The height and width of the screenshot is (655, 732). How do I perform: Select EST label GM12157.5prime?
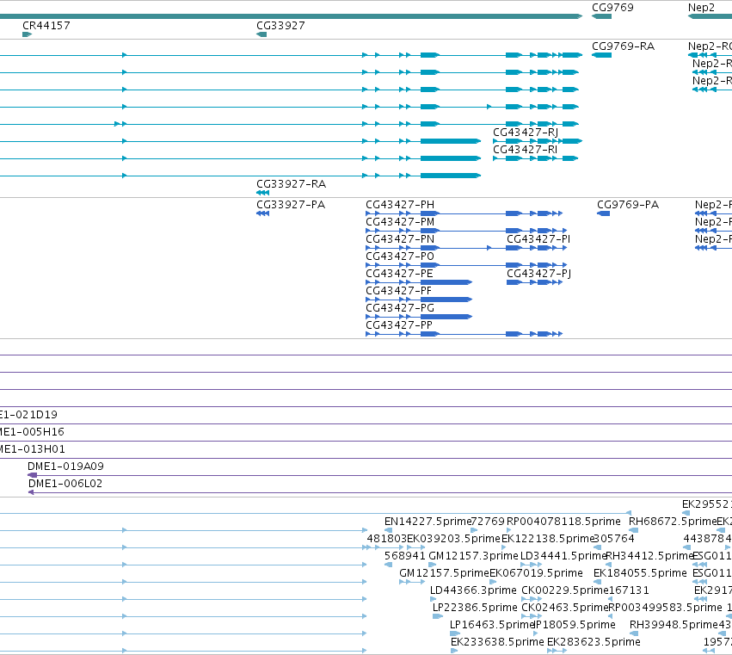point(444,573)
